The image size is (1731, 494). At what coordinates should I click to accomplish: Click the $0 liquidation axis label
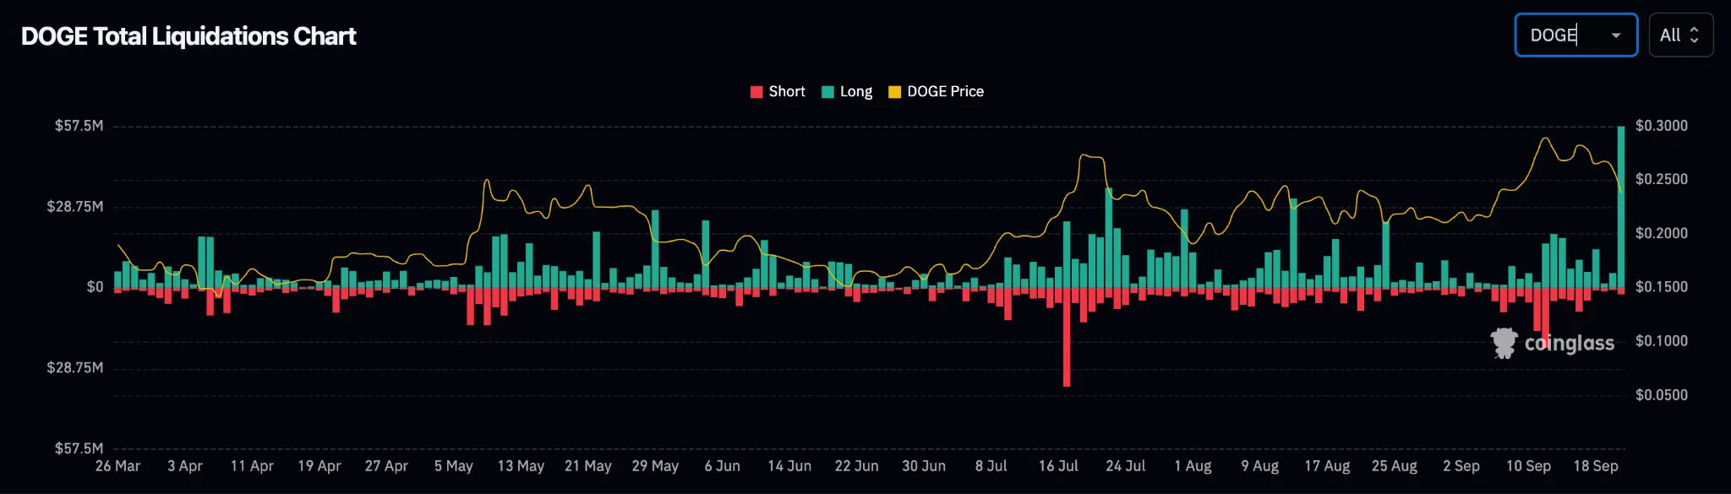pos(95,287)
